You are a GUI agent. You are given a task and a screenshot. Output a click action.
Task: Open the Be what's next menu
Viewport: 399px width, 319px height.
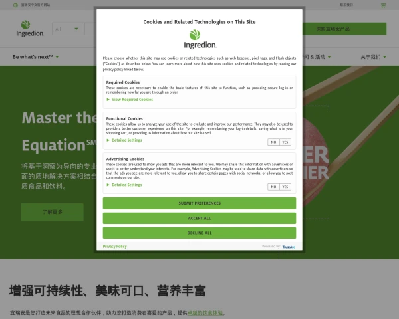[35, 57]
